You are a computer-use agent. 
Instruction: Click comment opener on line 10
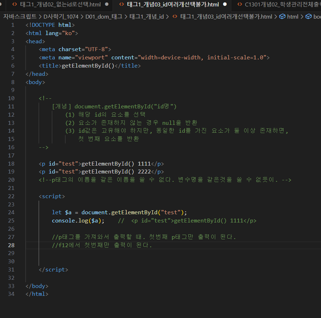(x=45, y=98)
